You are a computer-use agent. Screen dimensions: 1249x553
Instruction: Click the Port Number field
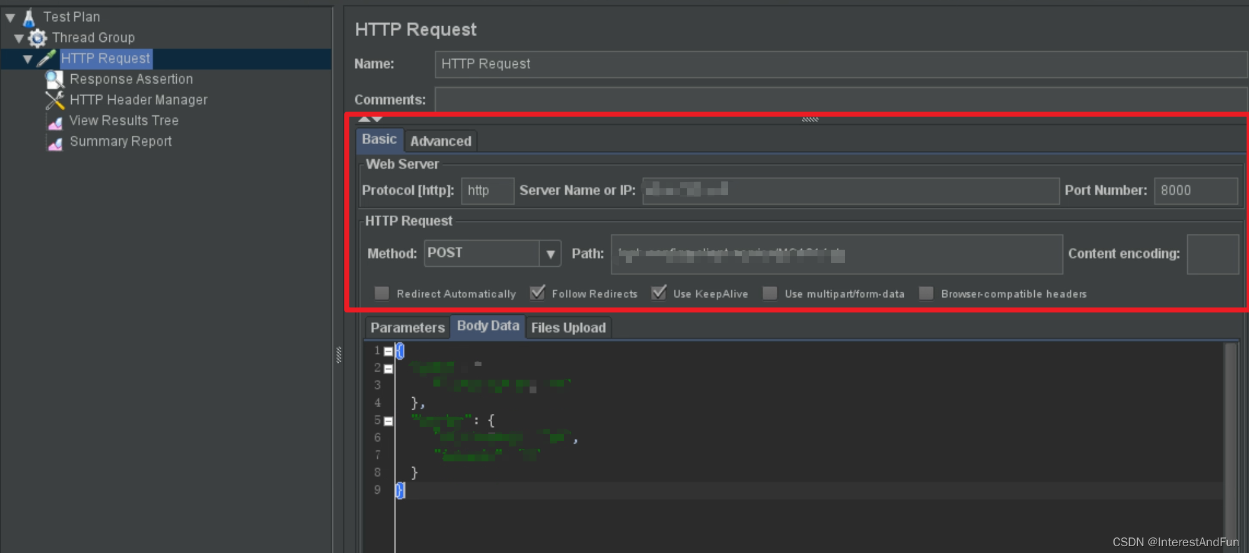coord(1196,191)
